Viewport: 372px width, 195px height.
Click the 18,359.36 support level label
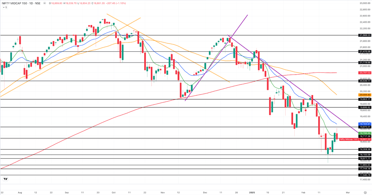(x=364, y=150)
